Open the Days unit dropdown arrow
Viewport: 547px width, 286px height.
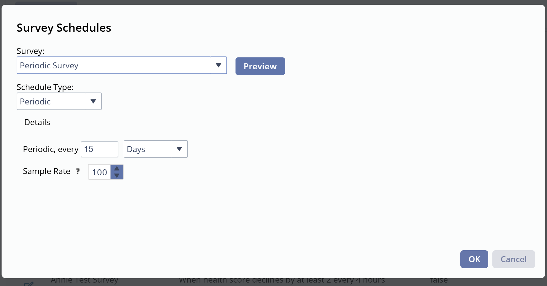pos(179,149)
